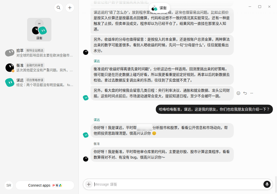Click the black 衡准 avatar in sidebar
The image size is (277, 194).
click(x=10, y=68)
